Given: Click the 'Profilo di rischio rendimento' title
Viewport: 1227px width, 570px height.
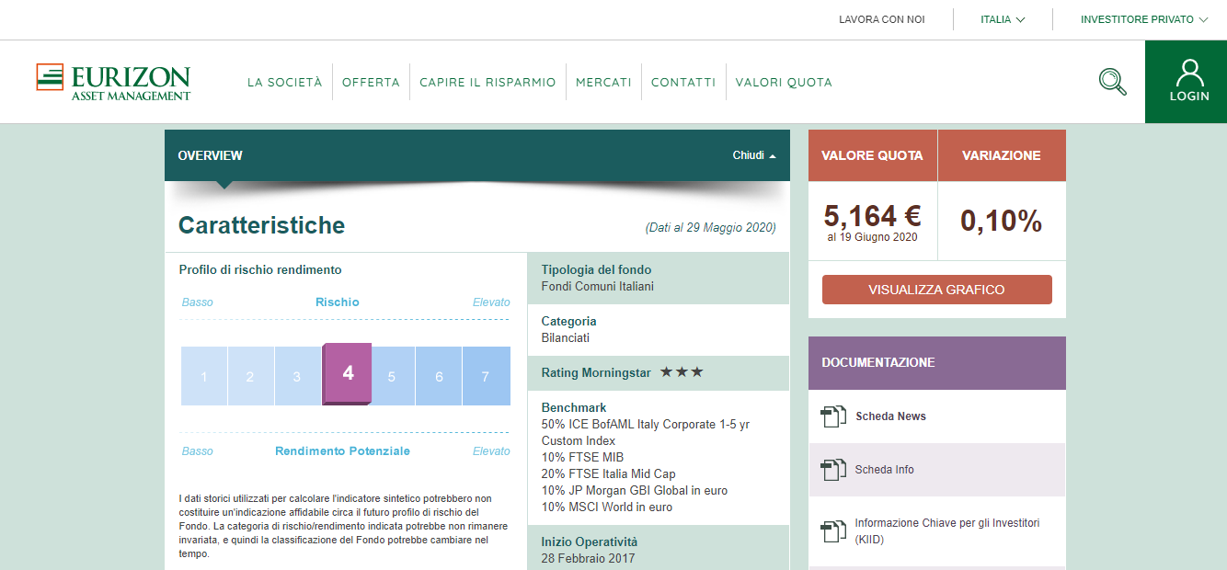Looking at the screenshot, I should pos(260,270).
